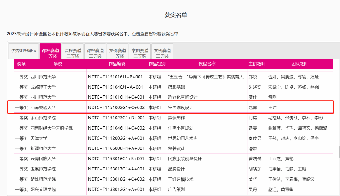The width and height of the screenshot is (340, 196).
Task: Select the 成都理工大学 school cell
Action: [58, 87]
